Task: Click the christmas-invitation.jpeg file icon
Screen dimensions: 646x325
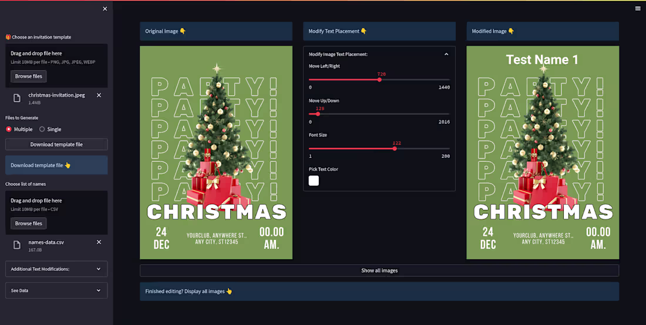Action: (x=17, y=98)
